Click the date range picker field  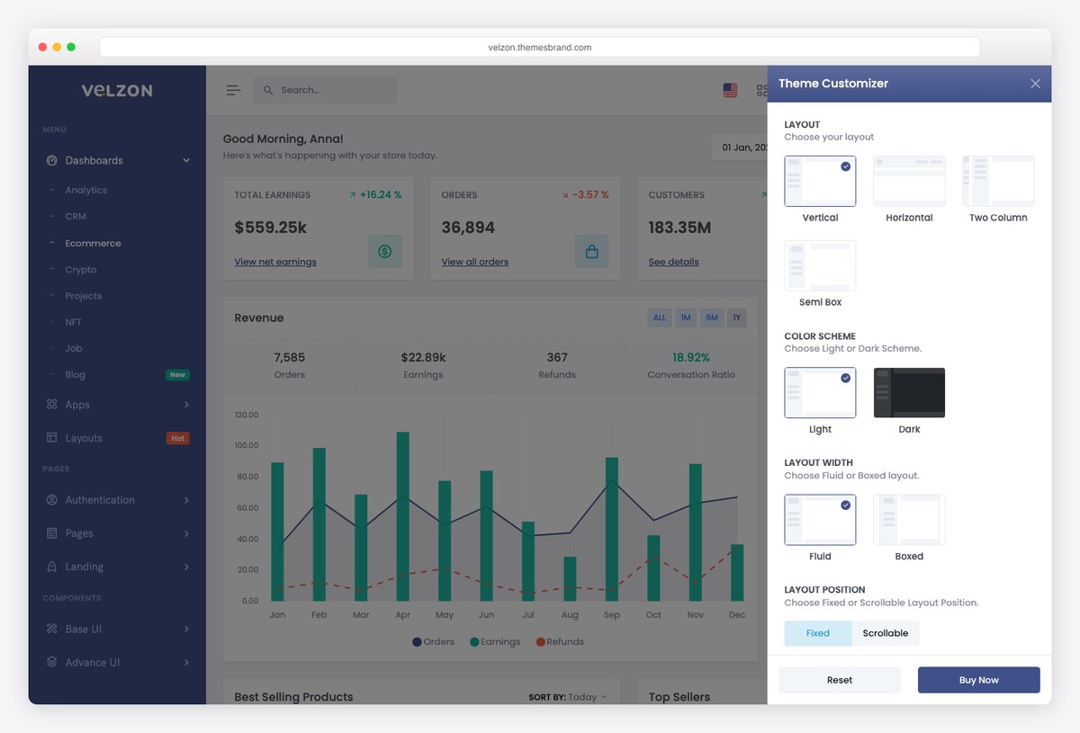[740, 147]
